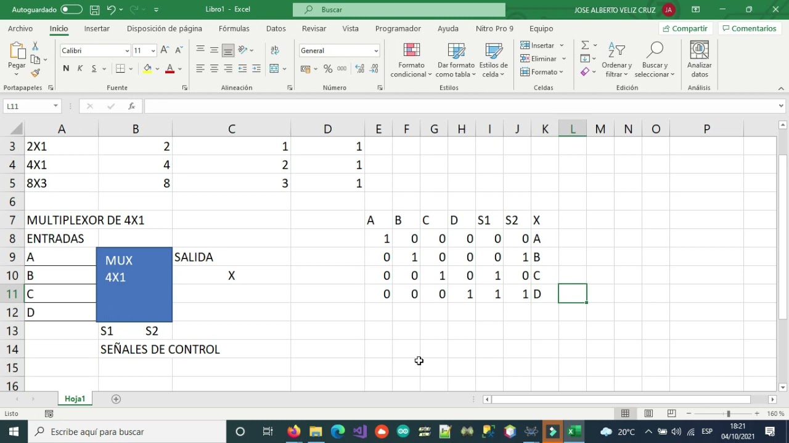The image size is (789, 443).
Task: Click in the formula bar
Action: (459, 106)
